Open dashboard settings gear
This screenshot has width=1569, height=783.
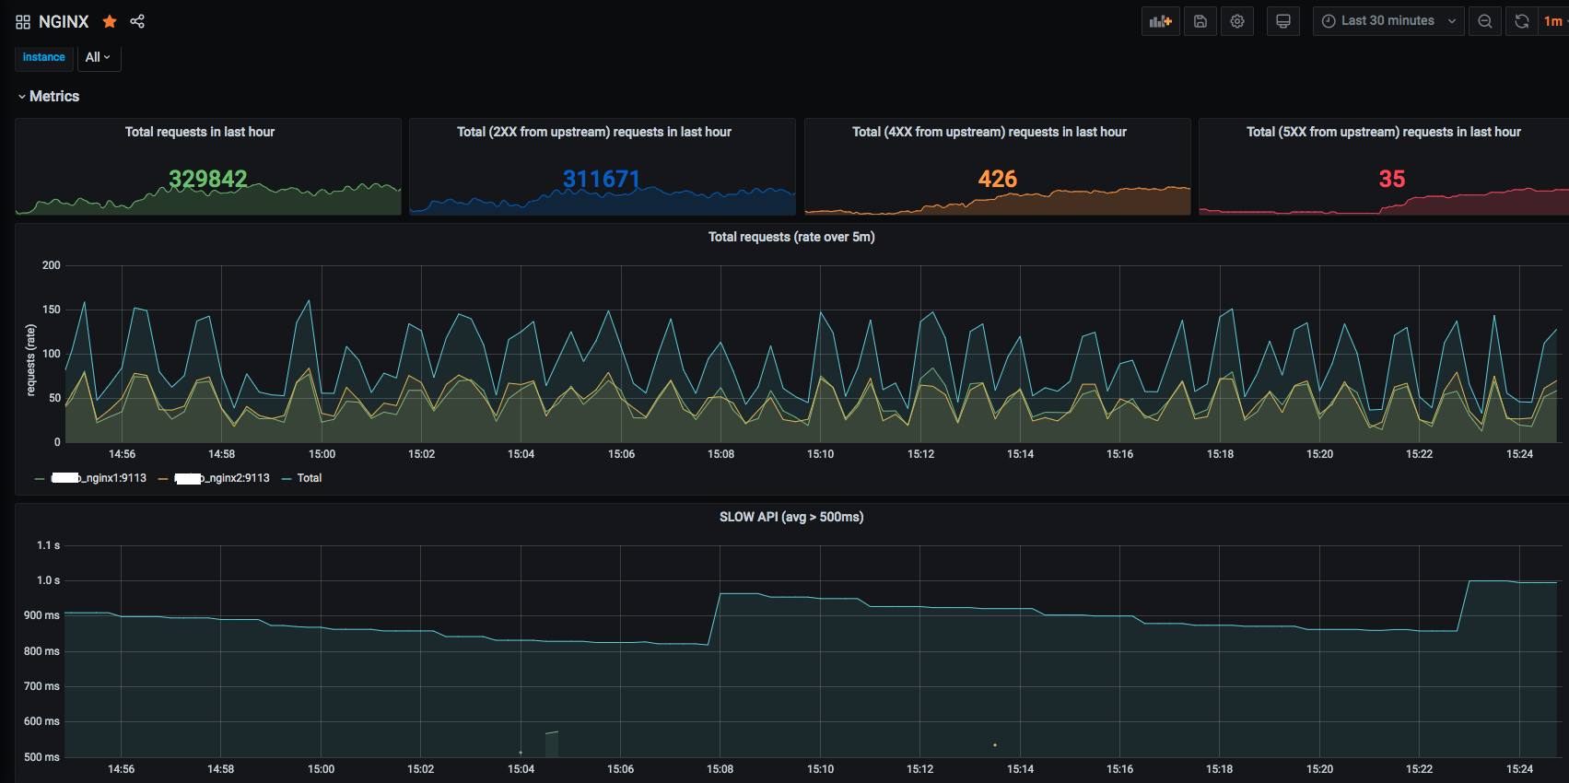pyautogui.click(x=1237, y=21)
